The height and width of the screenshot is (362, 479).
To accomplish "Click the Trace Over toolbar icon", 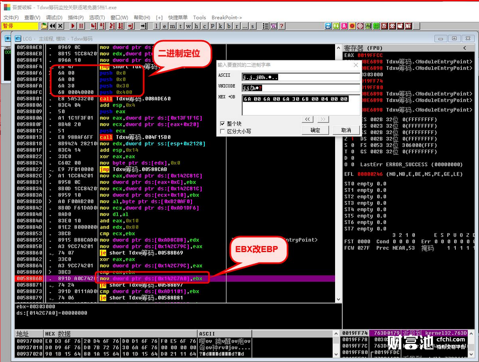I will pyautogui.click(x=121, y=26).
